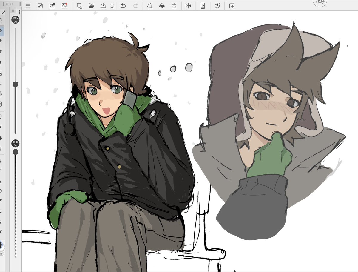Viewport: 358px width, 272px height.
Task: Switch to the list tab in side palette
Action: (x=13, y=11)
